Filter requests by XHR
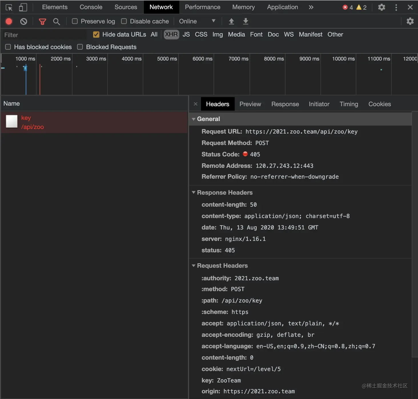This screenshot has height=399, width=418. pyautogui.click(x=171, y=35)
